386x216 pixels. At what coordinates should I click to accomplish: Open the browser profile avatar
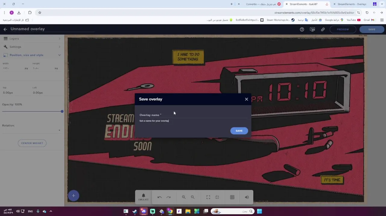coord(11,13)
